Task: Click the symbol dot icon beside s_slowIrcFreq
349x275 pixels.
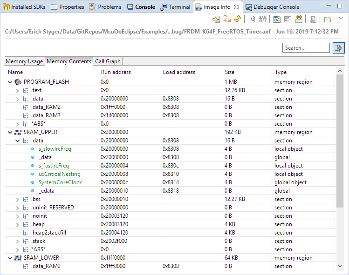Action: tap(33, 149)
